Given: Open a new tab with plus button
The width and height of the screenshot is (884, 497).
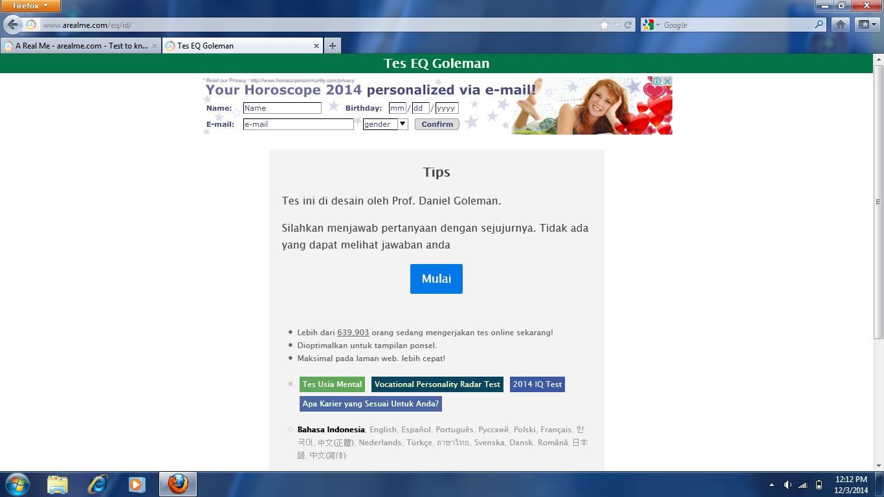Looking at the screenshot, I should [x=332, y=46].
